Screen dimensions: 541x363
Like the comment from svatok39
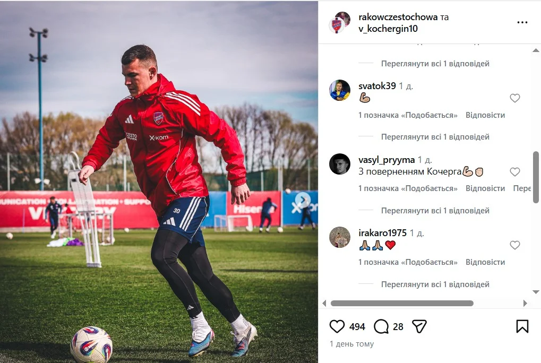tap(515, 98)
